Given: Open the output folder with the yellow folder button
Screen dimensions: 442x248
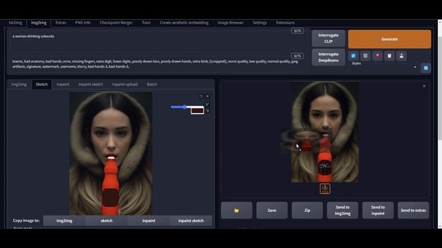Looking at the screenshot, I should (x=236, y=210).
